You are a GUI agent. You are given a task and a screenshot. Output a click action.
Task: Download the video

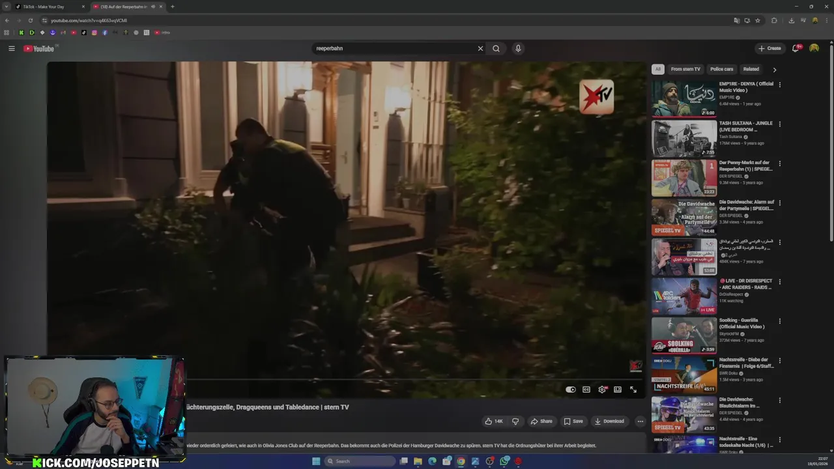pyautogui.click(x=609, y=421)
